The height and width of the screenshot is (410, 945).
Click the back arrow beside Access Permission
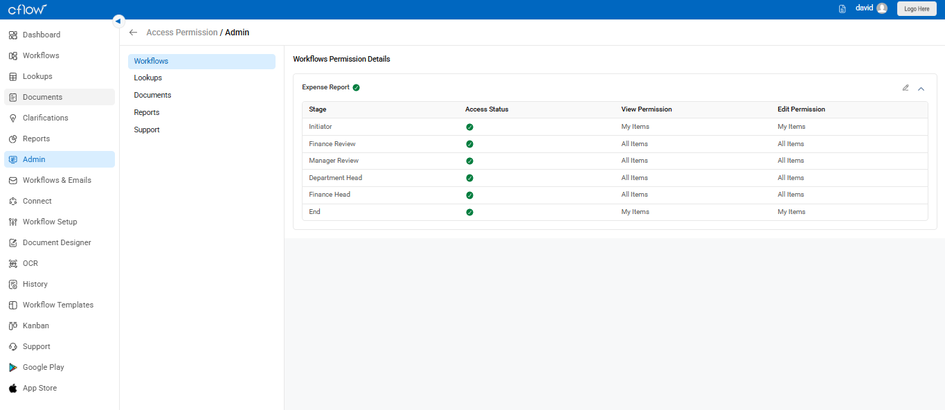tap(133, 33)
